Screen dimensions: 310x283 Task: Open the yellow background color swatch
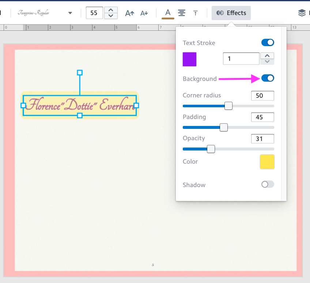point(267,162)
